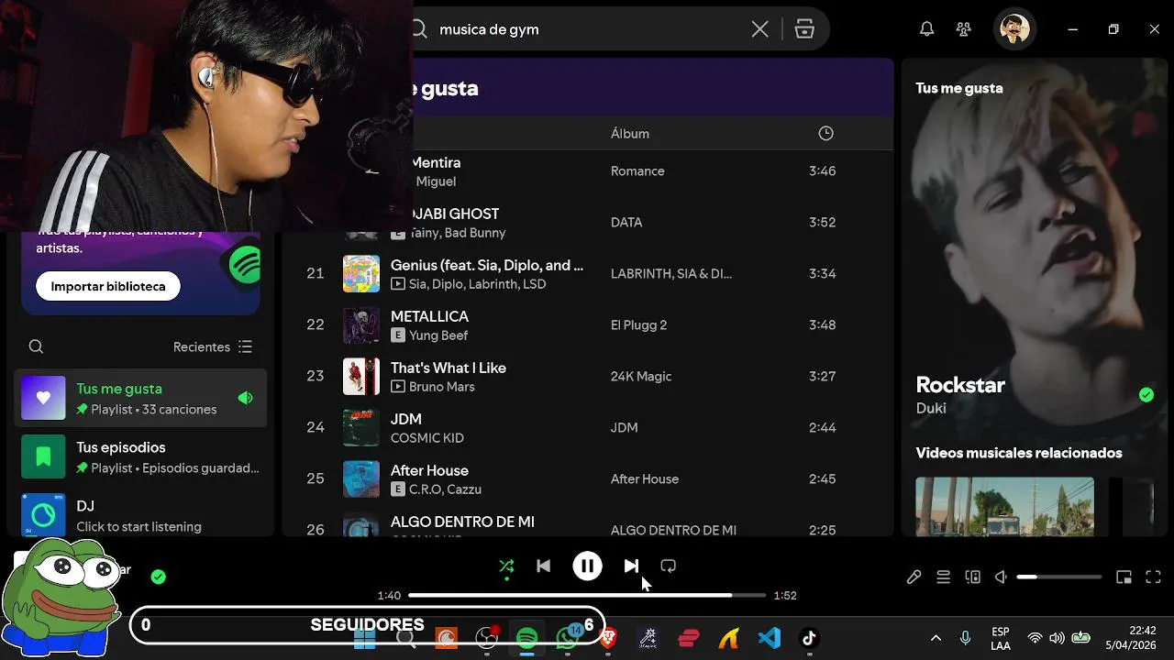Screen dimensions: 1174x660
Task: Open Visual Studio Code from the taskbar
Action: click(x=770, y=638)
